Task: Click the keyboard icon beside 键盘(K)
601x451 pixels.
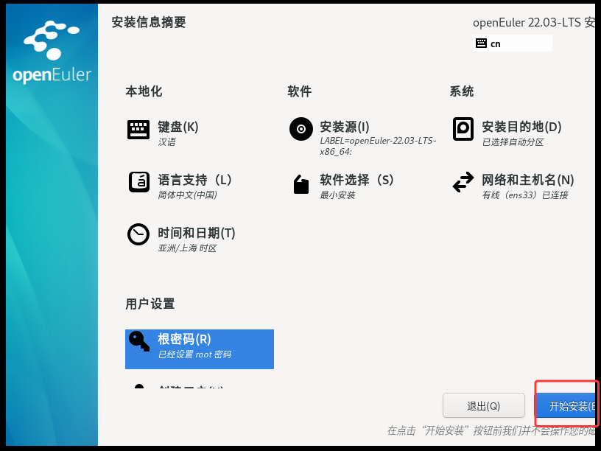Action: [x=138, y=130]
